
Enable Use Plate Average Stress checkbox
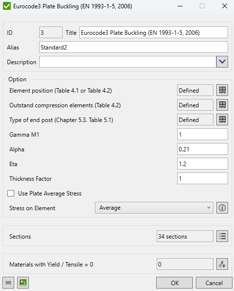(x=11, y=193)
